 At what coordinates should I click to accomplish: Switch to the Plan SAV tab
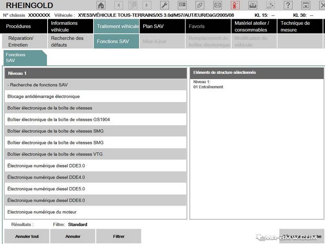162,26
